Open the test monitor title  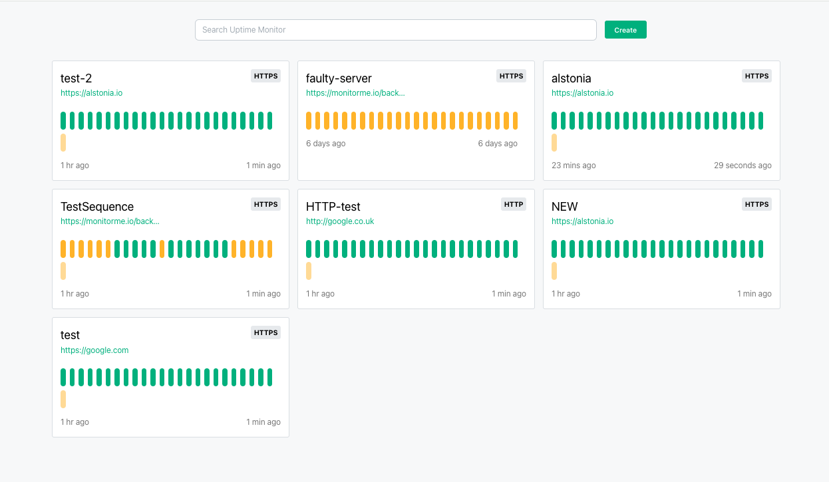[70, 335]
